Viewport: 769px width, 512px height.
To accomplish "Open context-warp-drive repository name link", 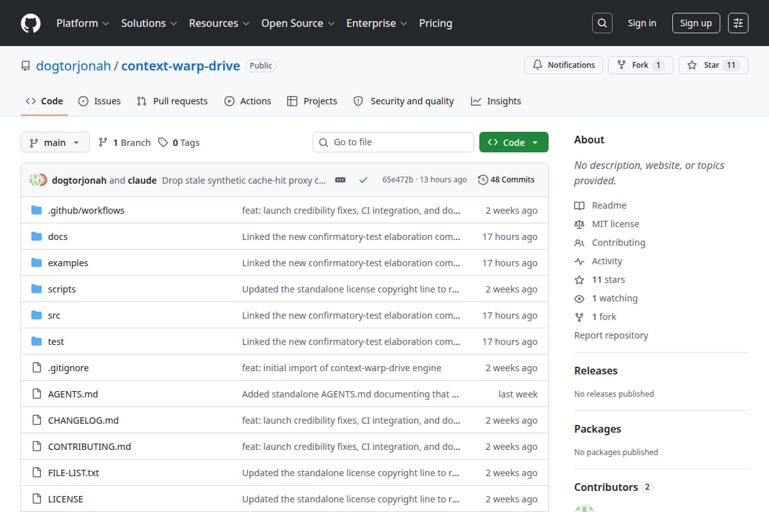I will [181, 65].
